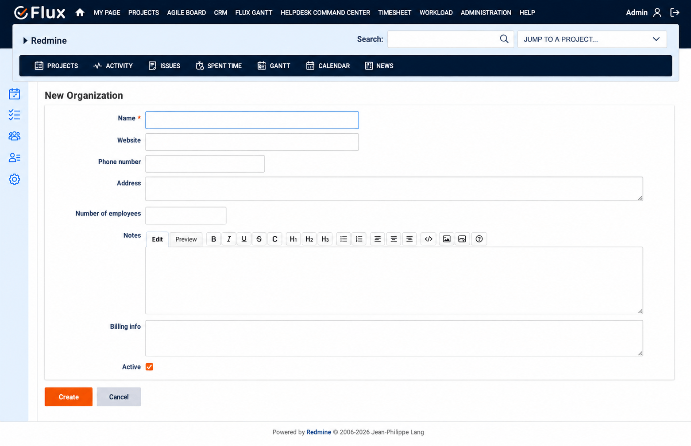Uncheck the Active checkbox
This screenshot has width=691, height=446.
[149, 367]
